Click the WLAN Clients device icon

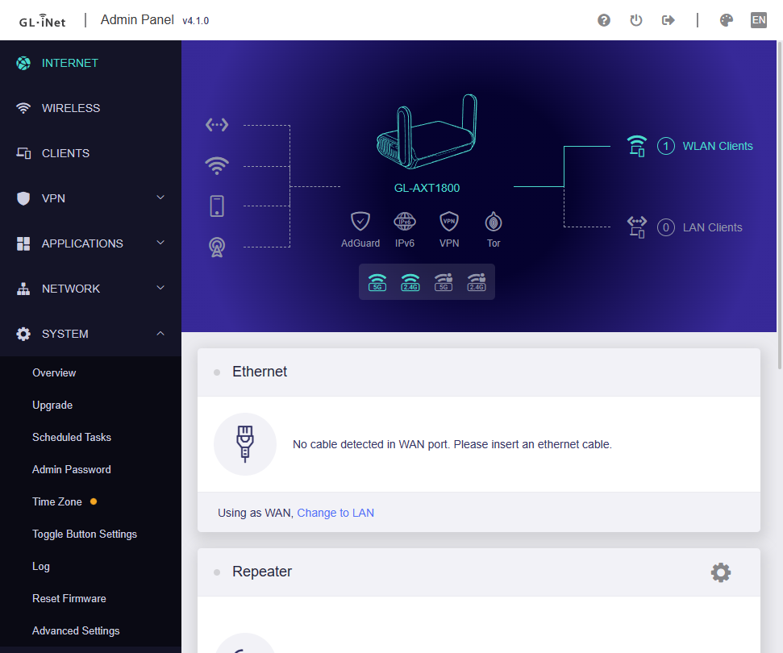coord(637,146)
